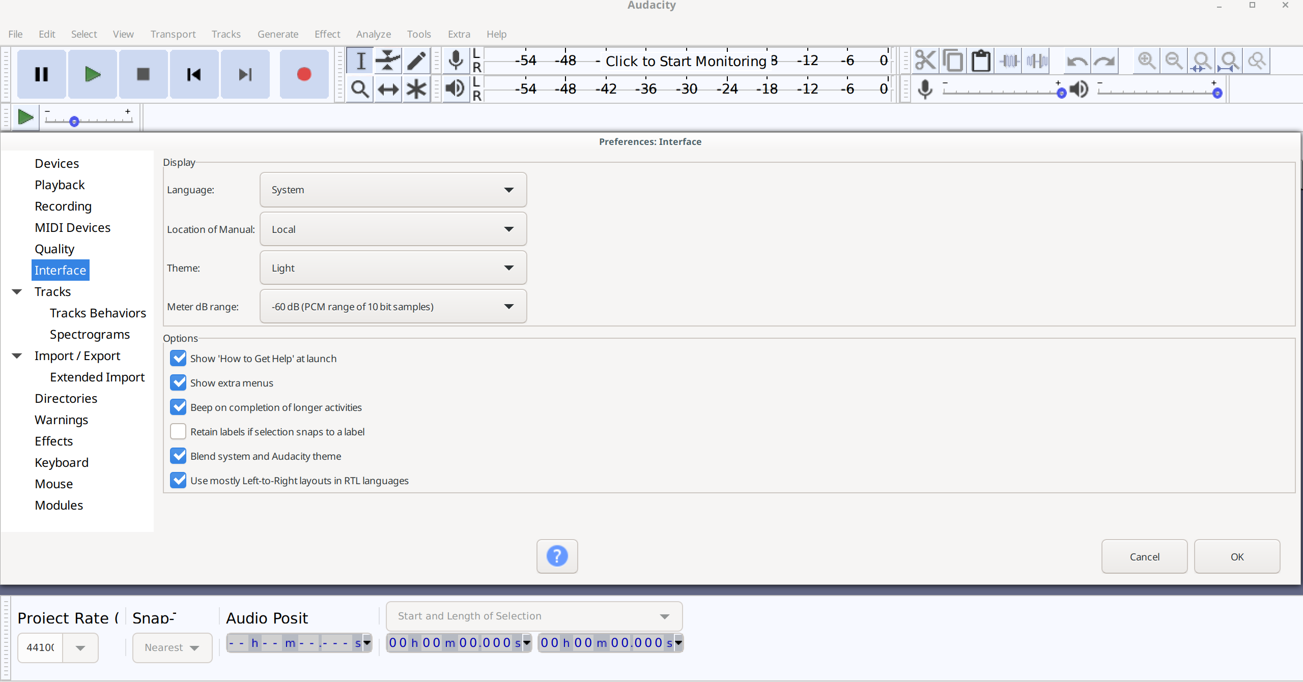This screenshot has width=1303, height=682.
Task: Click the Paste clipboard icon
Action: click(x=981, y=61)
